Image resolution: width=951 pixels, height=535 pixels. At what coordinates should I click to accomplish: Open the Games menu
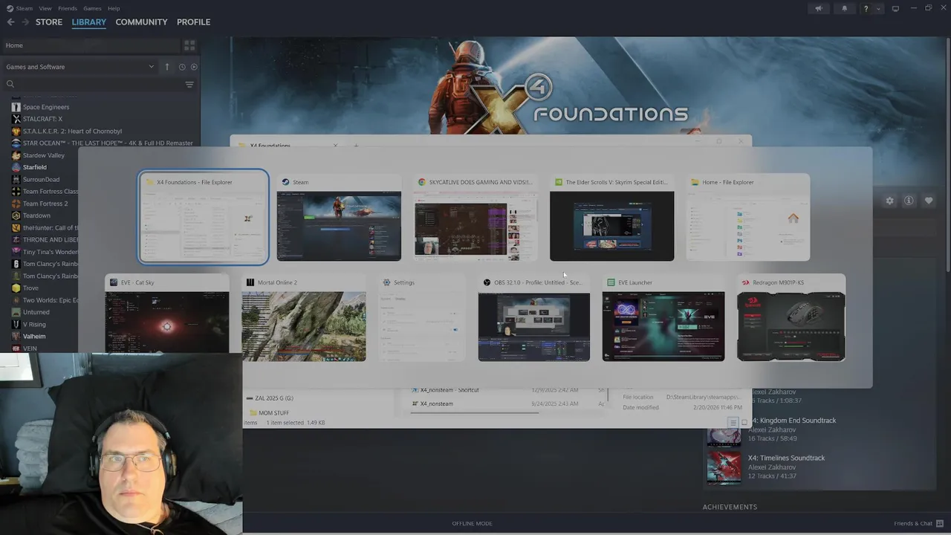(x=92, y=8)
